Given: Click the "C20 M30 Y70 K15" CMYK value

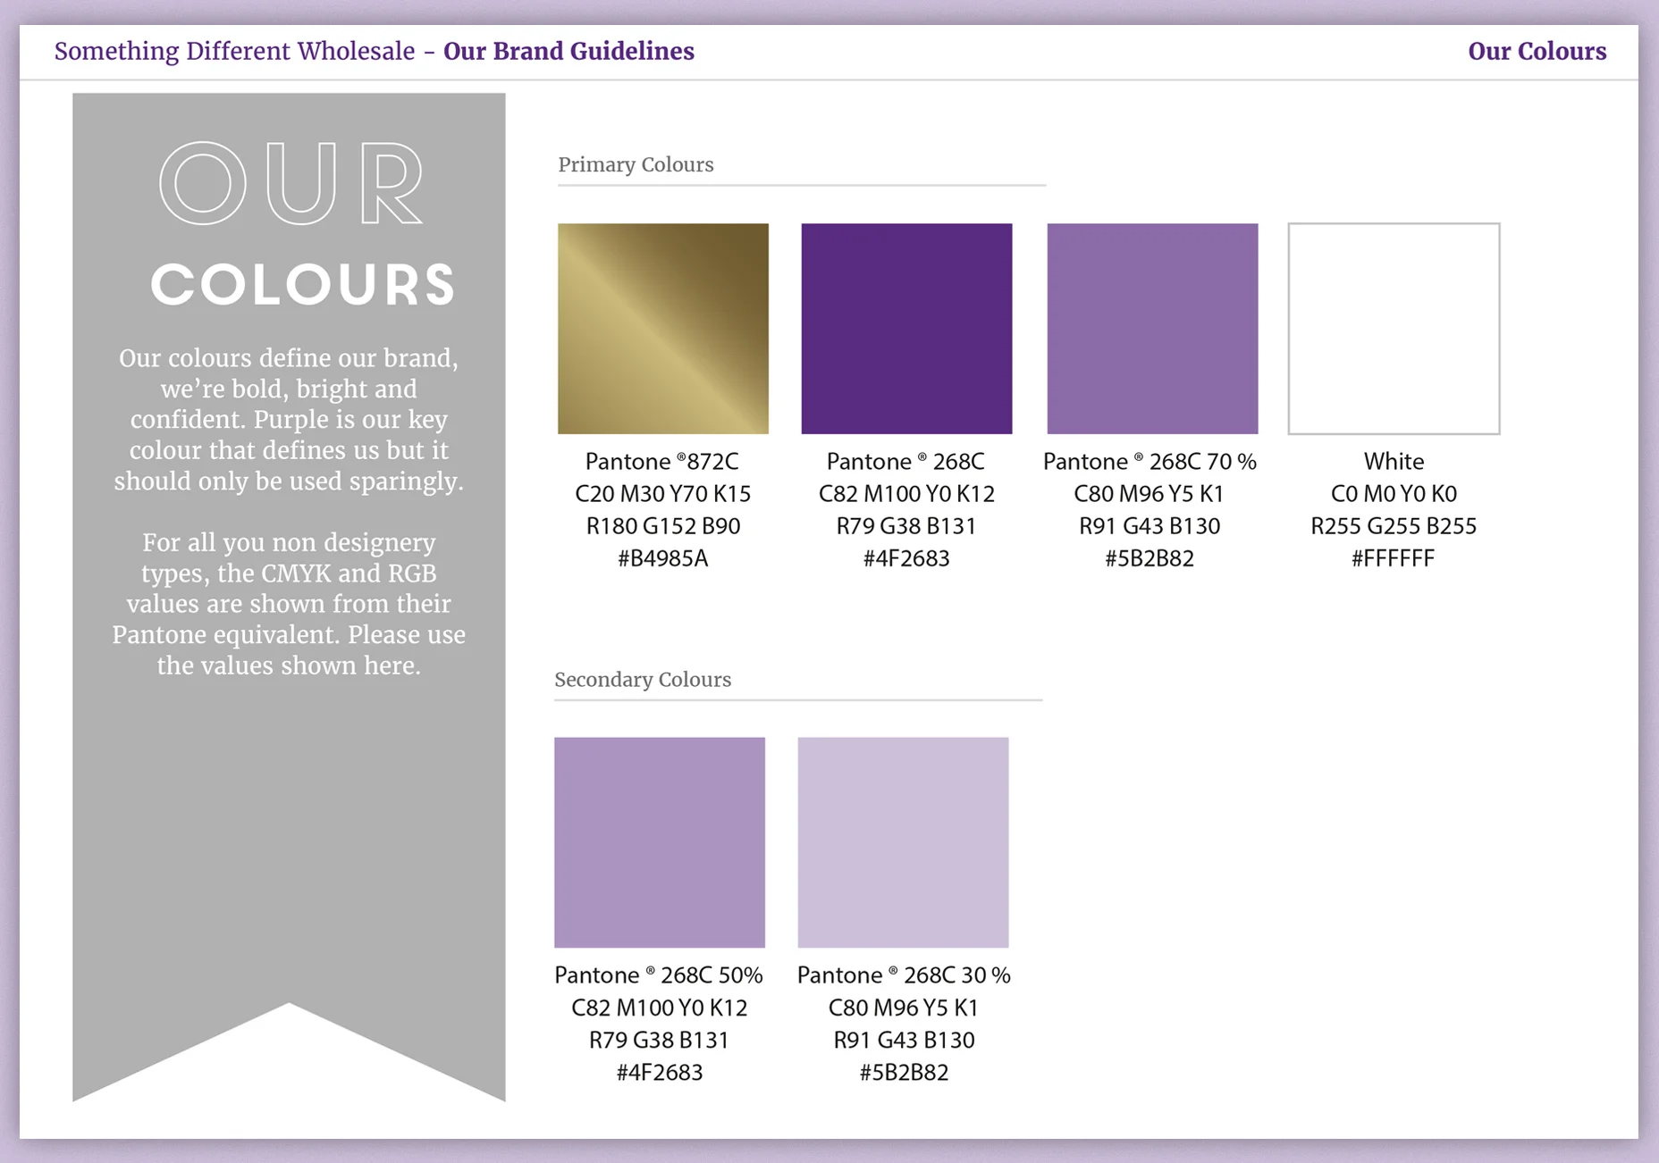Looking at the screenshot, I should [662, 494].
